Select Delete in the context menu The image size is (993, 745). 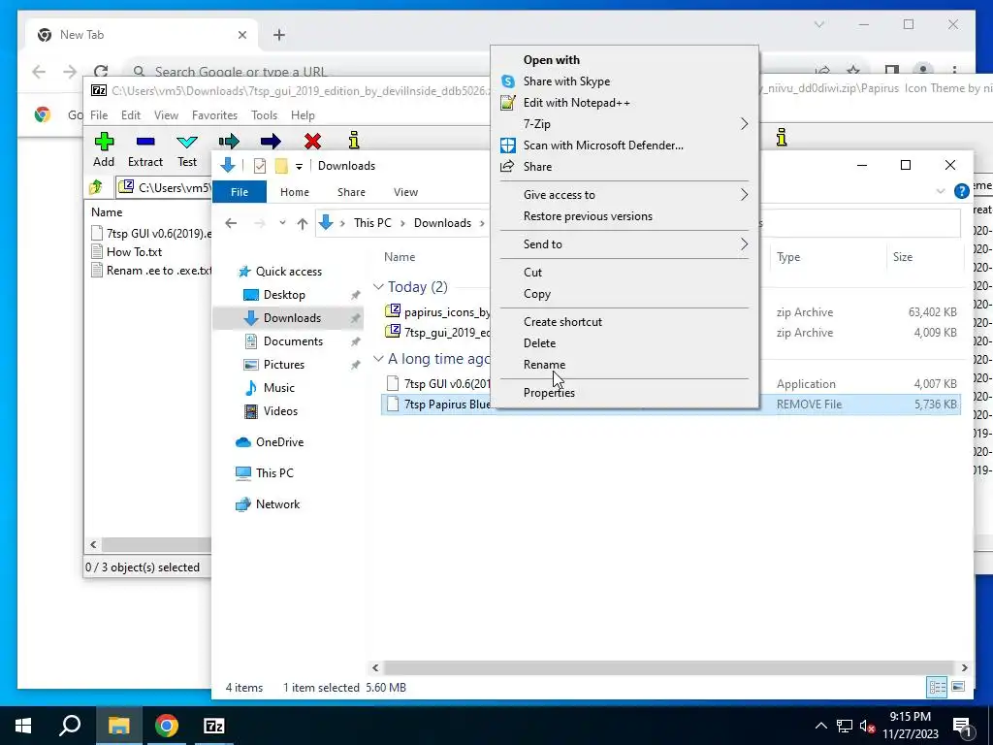pyautogui.click(x=539, y=342)
